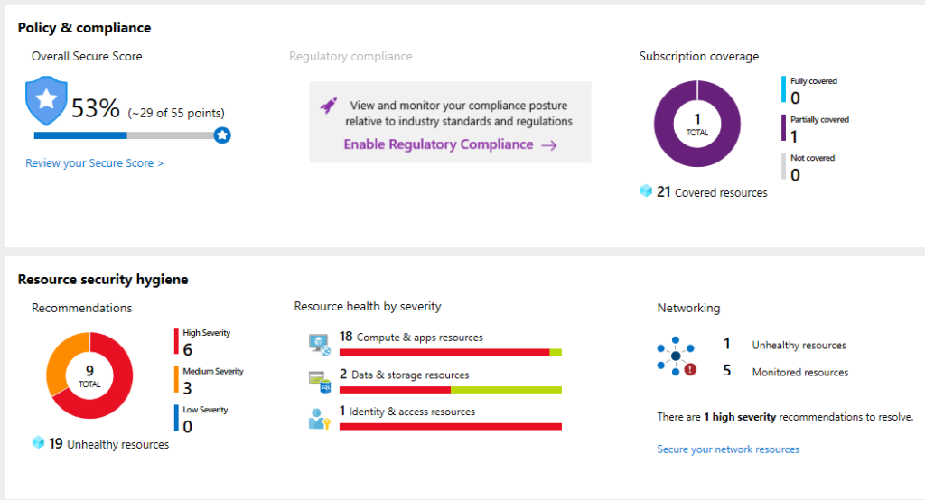This screenshot has height=500, width=925.
Task: Select the High Severity legend entry
Action: pyautogui.click(x=205, y=342)
